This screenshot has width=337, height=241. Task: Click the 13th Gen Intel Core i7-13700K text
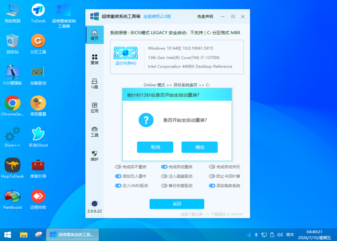(184, 57)
